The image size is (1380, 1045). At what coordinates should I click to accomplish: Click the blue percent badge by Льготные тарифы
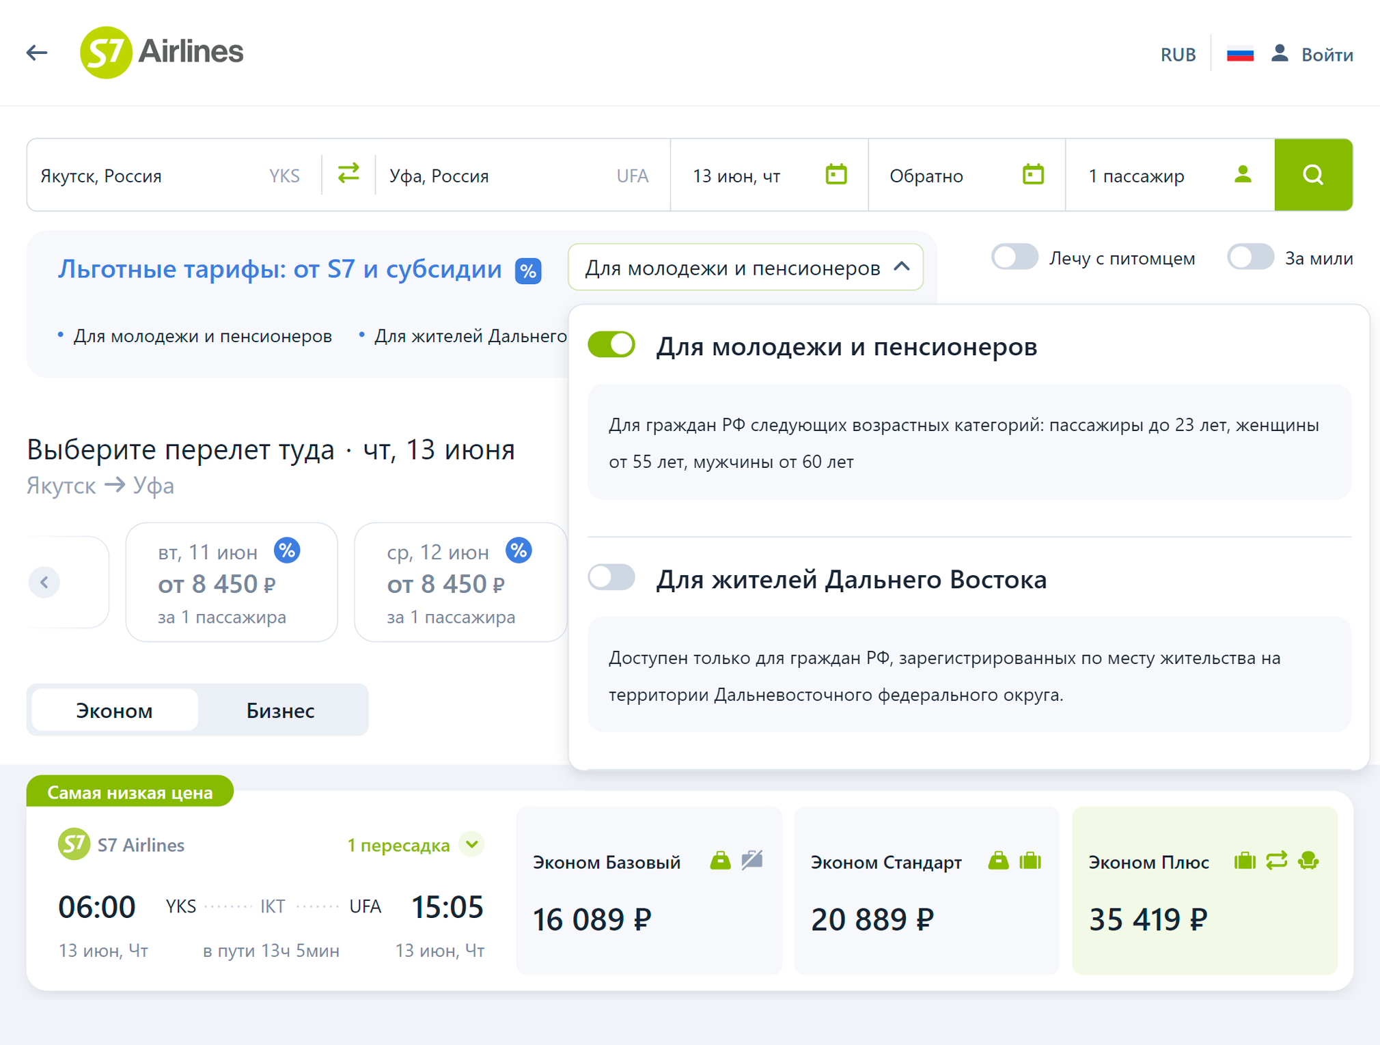click(x=528, y=271)
